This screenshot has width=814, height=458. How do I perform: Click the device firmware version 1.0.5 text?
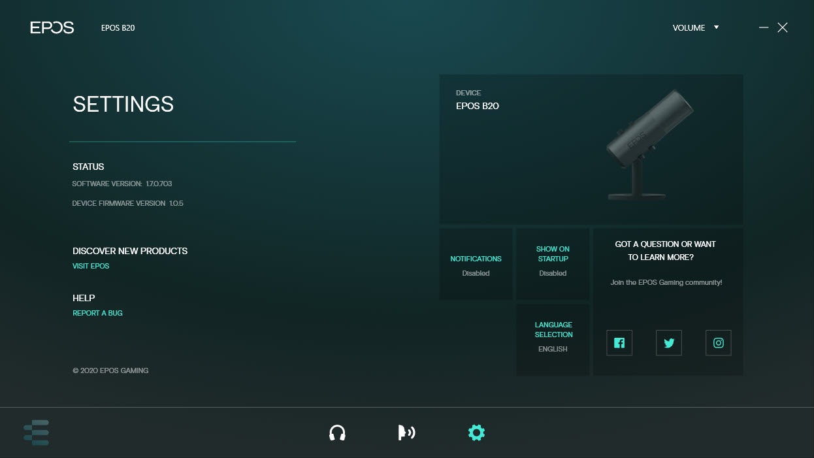(x=128, y=203)
